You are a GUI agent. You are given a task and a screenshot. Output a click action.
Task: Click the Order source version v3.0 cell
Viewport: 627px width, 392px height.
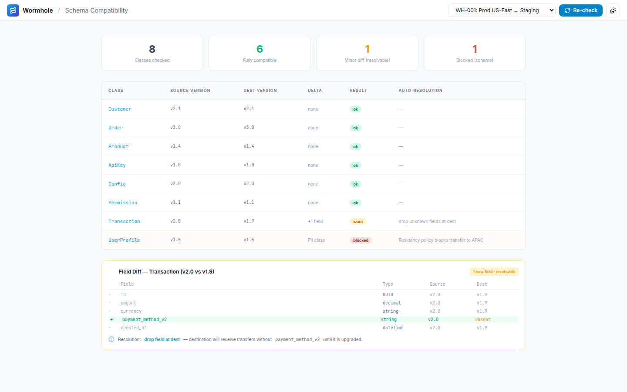175,128
